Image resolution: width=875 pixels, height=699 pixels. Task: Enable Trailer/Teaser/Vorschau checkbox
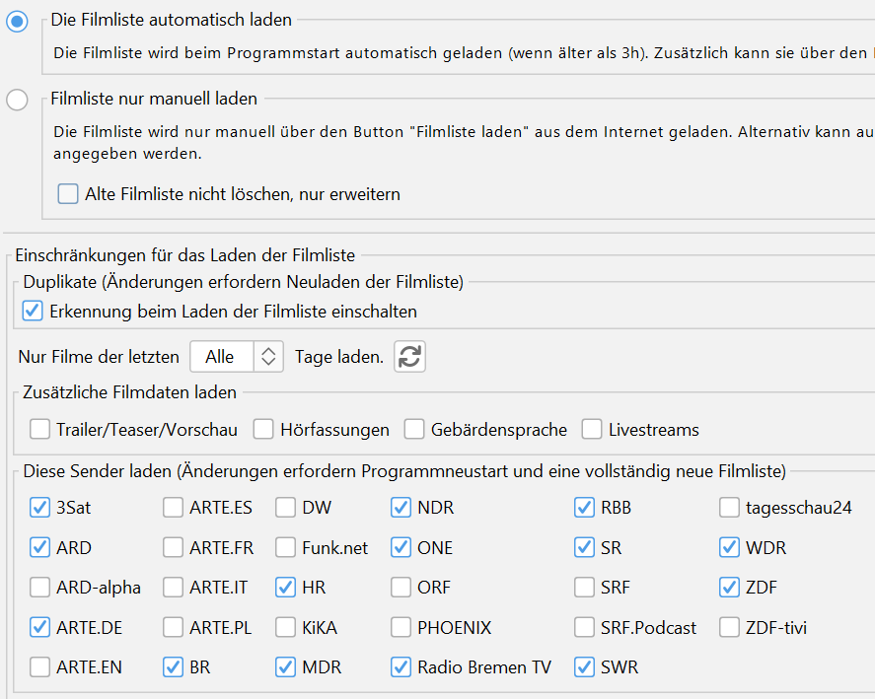pos(39,430)
